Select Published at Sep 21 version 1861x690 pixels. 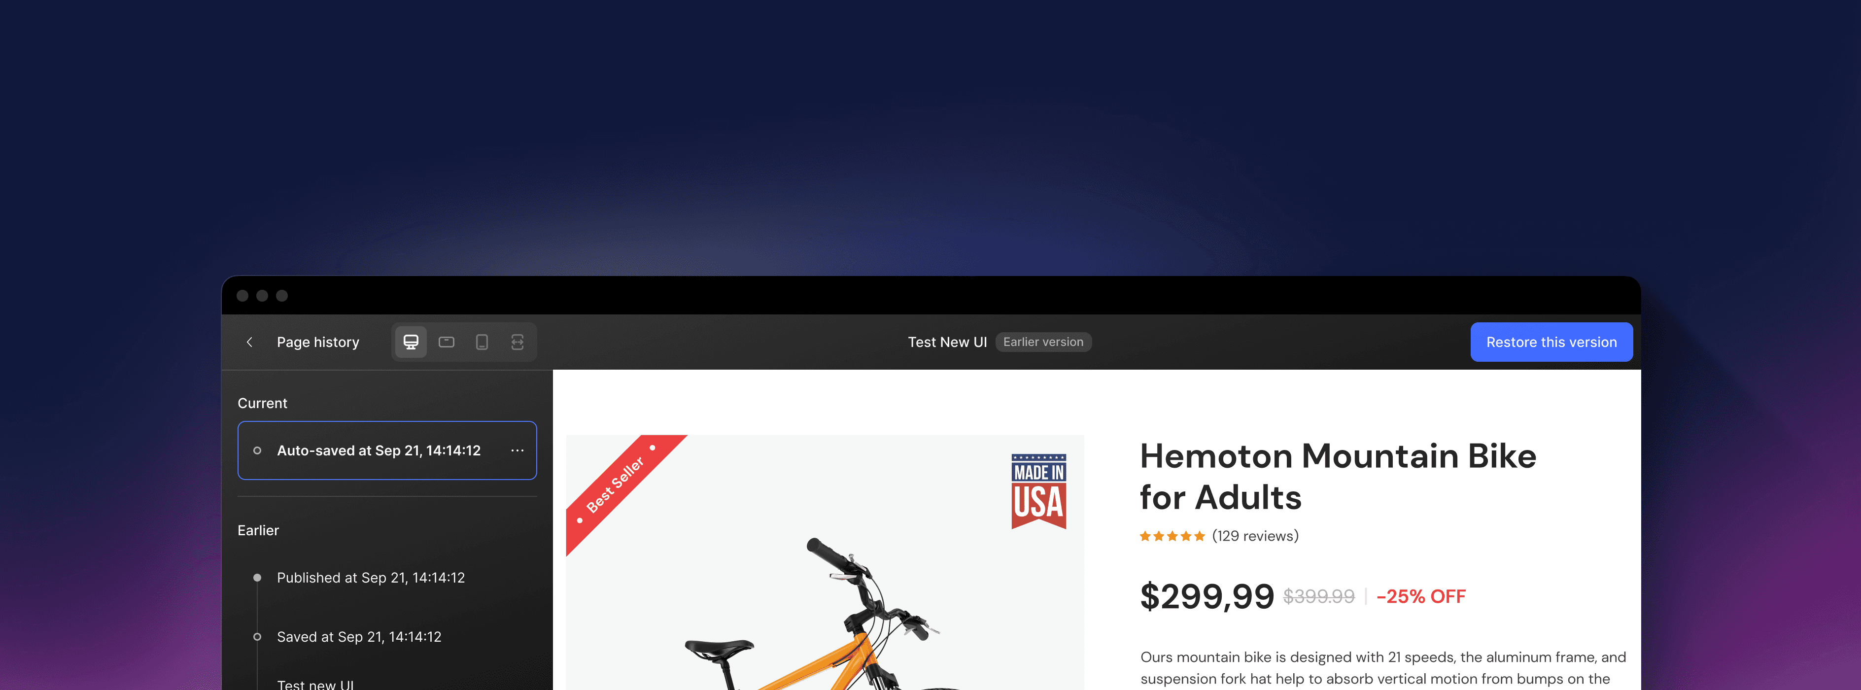pos(371,577)
